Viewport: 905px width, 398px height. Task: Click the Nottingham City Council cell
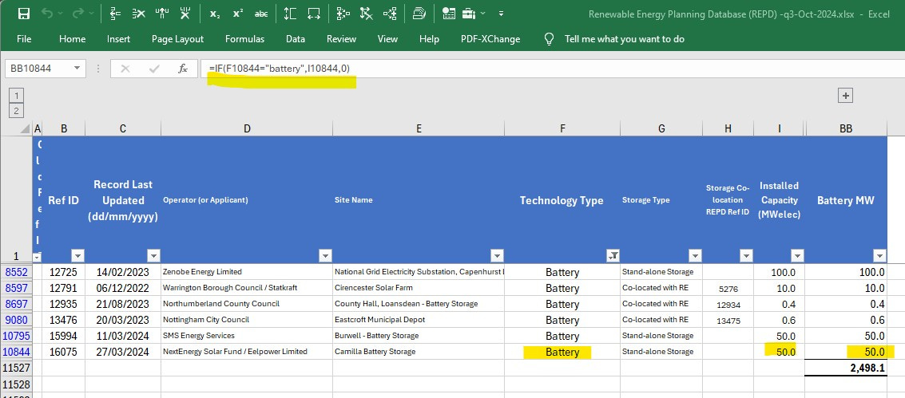pos(247,320)
